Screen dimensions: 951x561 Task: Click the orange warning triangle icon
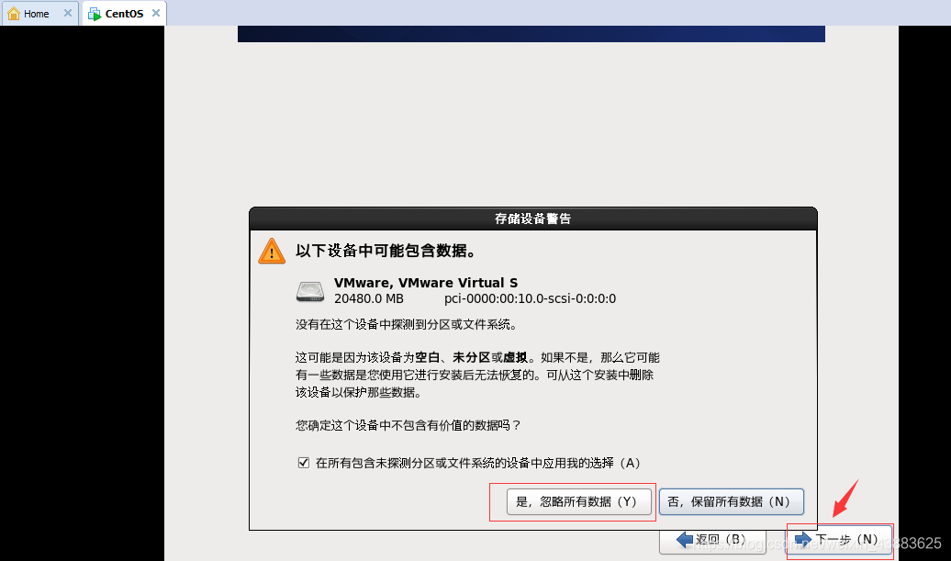272,251
